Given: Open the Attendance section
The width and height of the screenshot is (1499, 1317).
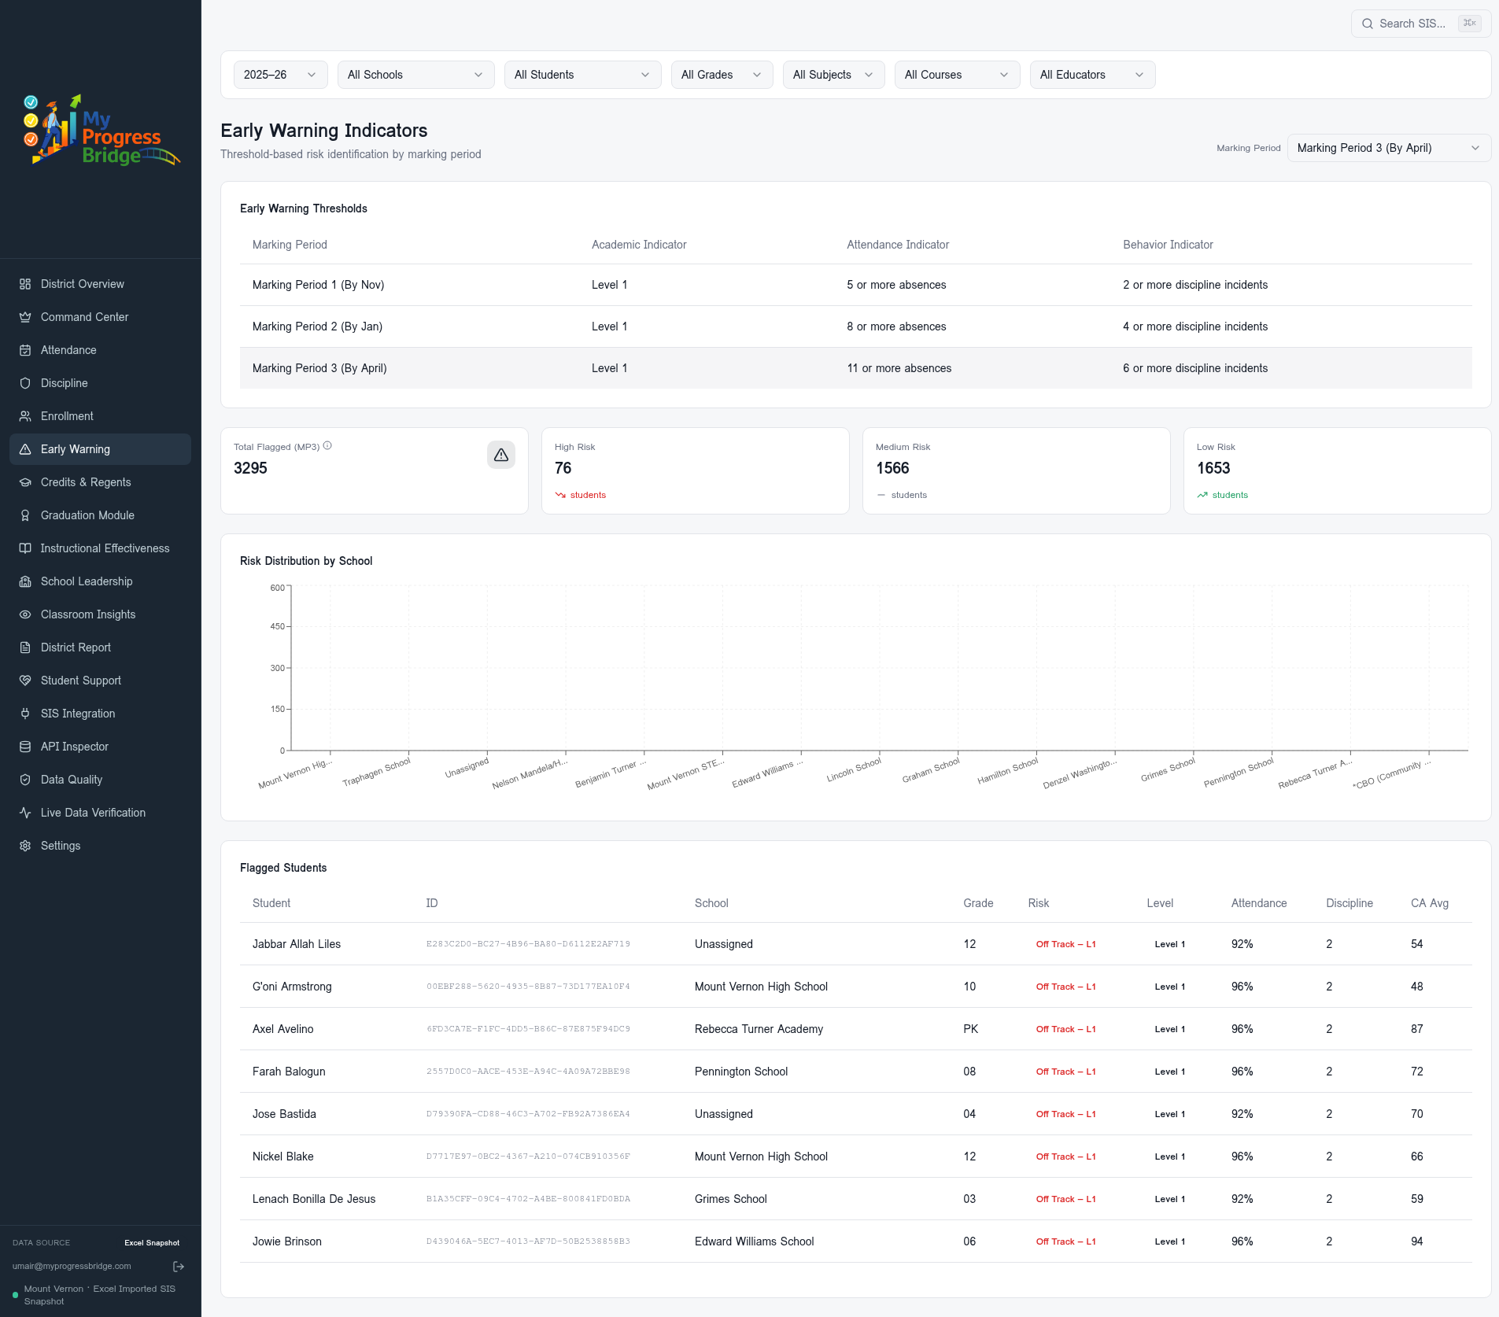Looking at the screenshot, I should click(x=100, y=350).
